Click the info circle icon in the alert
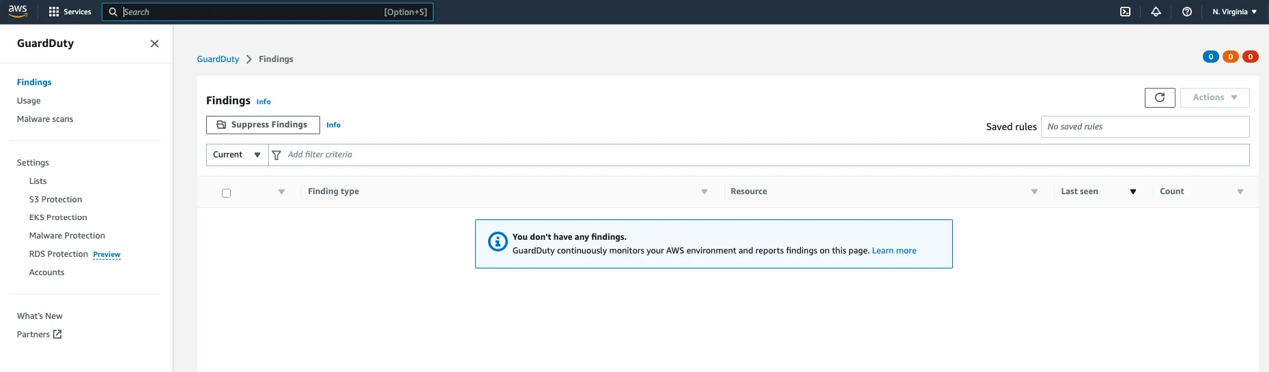Viewport: 1269px width, 372px height. (x=498, y=241)
